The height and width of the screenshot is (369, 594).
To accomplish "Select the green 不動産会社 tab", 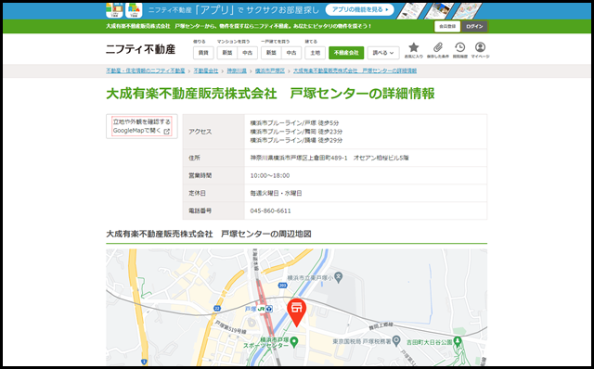I will (346, 53).
